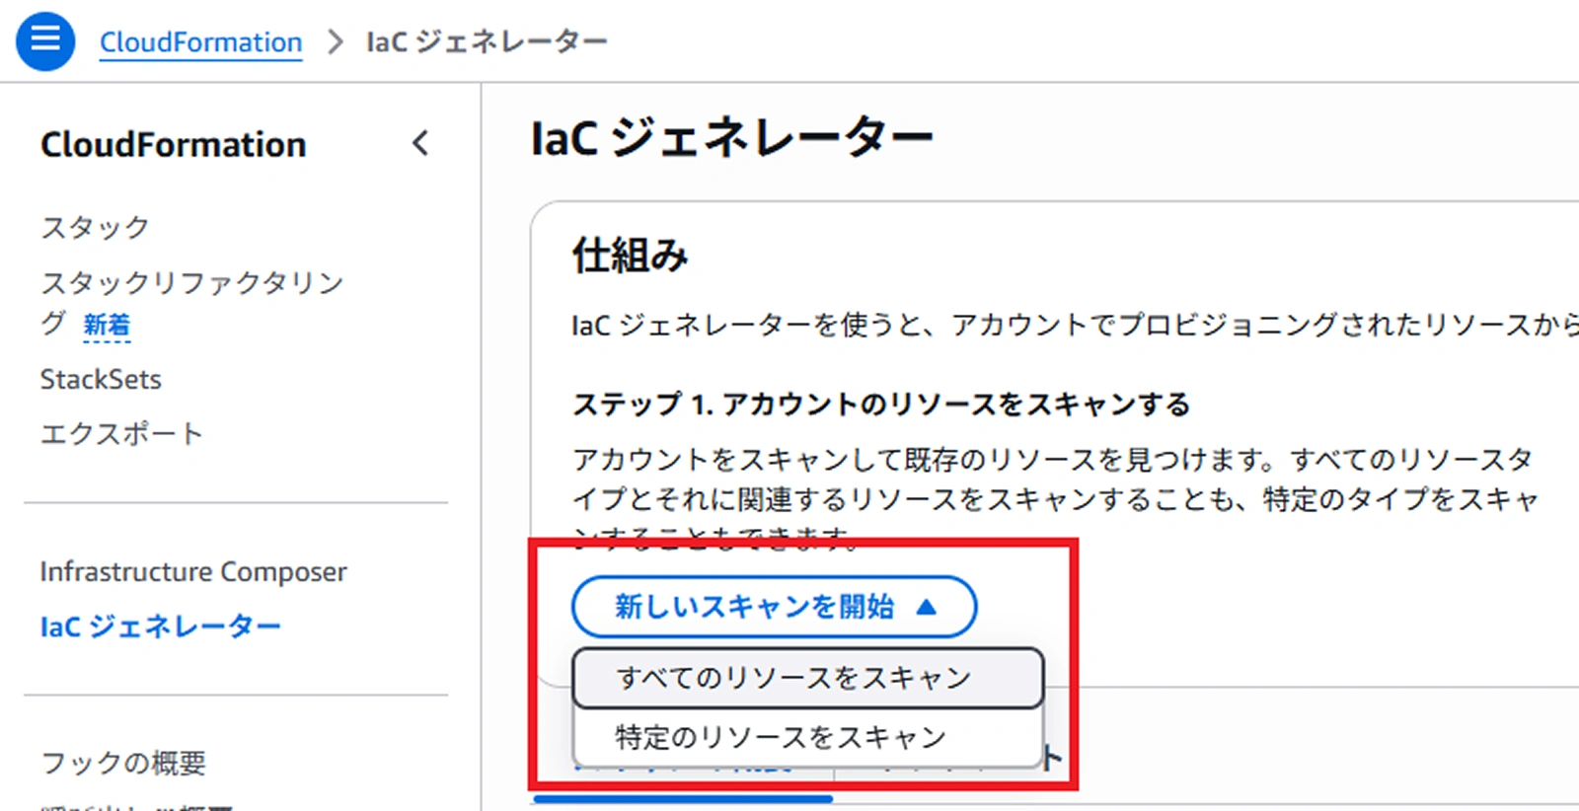Go to CloudFormation via breadcrumb link
Screen dimensions: 1579x811
pyautogui.click(x=200, y=42)
